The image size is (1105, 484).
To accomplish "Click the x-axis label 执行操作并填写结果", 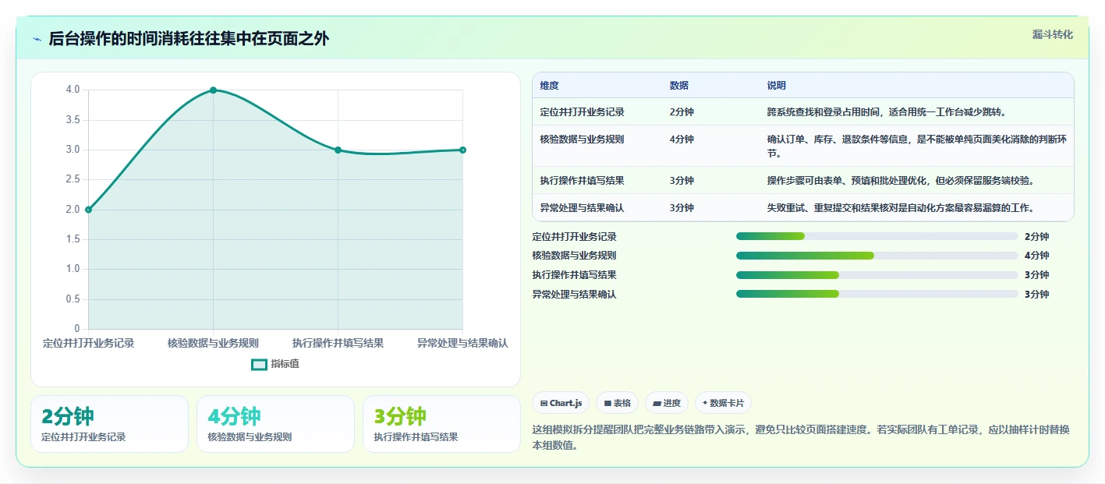I will tap(338, 343).
